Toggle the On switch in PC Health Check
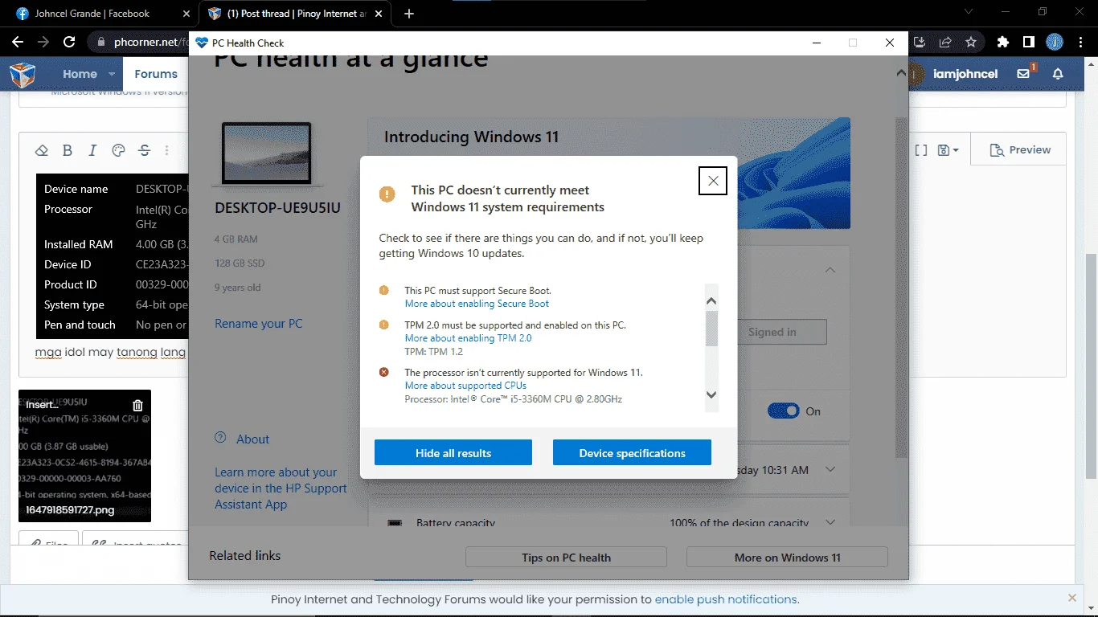The height and width of the screenshot is (617, 1098). coord(784,411)
